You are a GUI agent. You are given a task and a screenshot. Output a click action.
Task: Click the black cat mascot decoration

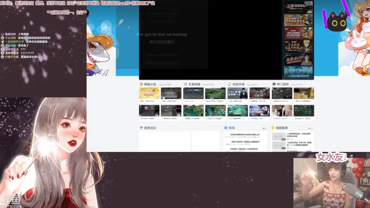click(338, 22)
